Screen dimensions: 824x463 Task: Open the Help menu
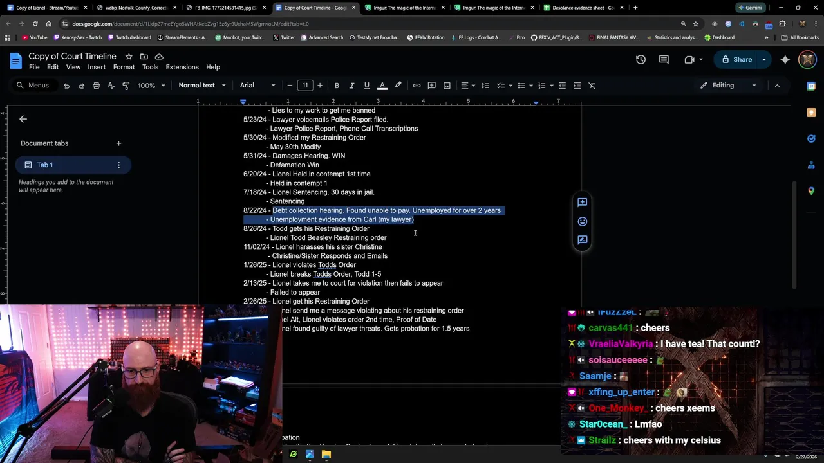(213, 67)
